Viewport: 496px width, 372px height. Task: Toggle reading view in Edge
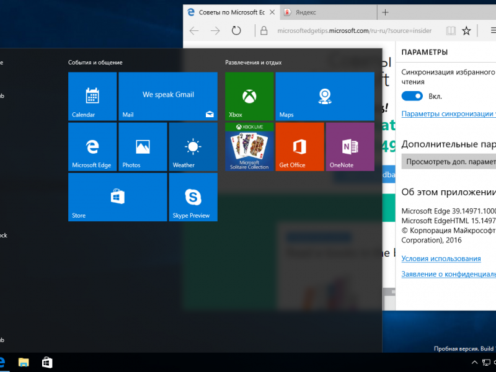pyautogui.click(x=451, y=30)
